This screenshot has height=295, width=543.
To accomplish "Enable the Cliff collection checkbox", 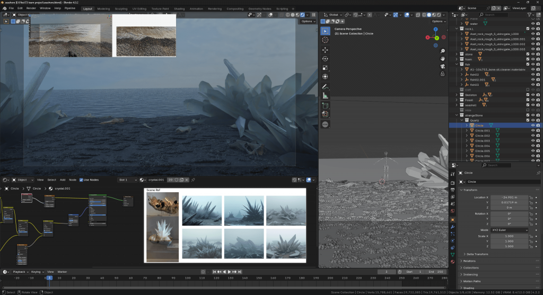I will tap(528, 89).
